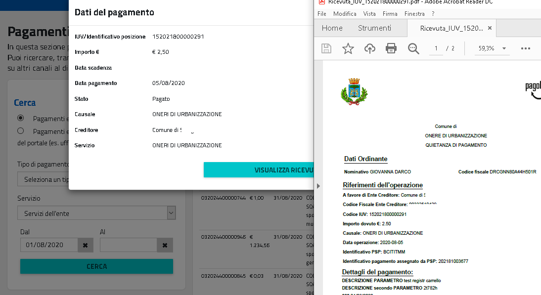
Task: Click the page number field in toolbar
Action: (x=436, y=48)
